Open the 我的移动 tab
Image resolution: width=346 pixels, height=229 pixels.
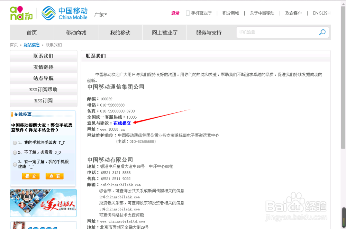120,32
